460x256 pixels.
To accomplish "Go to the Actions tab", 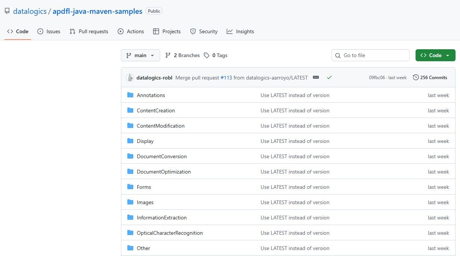I will click(x=131, y=31).
